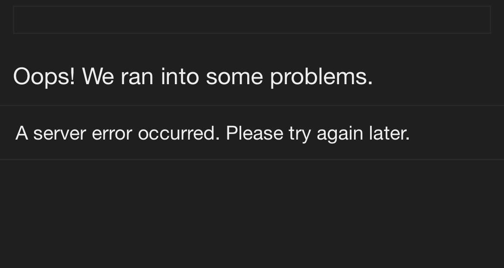Click the divider line below the error message

(252, 159)
